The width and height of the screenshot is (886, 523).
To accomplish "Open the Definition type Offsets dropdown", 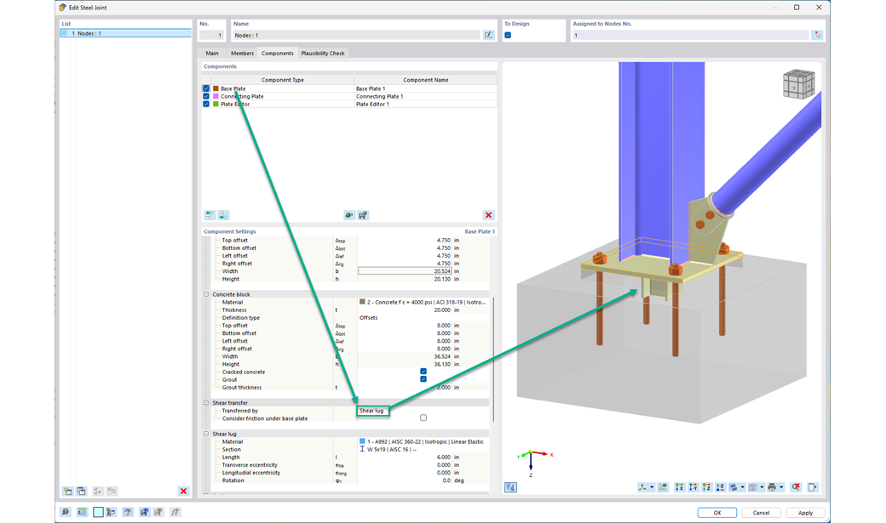I will (x=423, y=318).
